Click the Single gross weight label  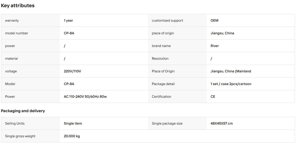(x=20, y=136)
